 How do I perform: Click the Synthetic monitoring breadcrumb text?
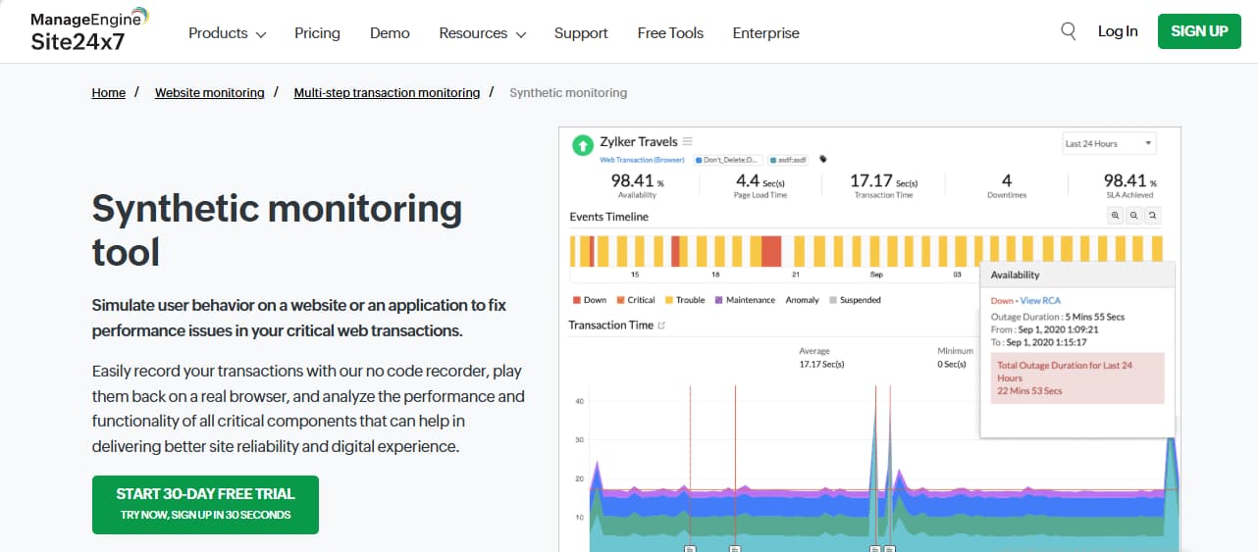[568, 92]
